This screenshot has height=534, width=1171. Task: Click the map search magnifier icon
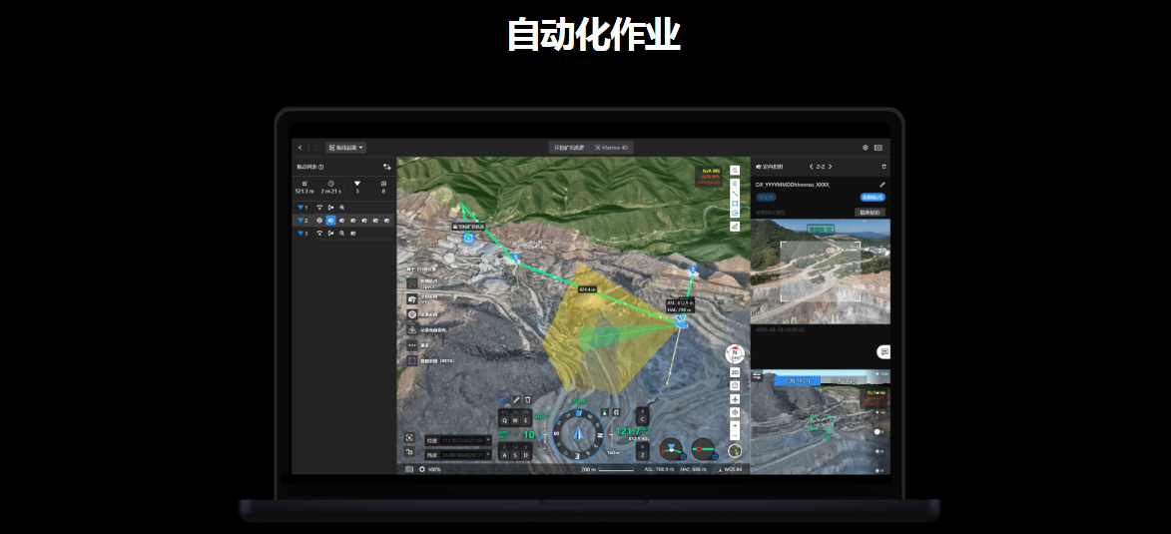(x=735, y=171)
